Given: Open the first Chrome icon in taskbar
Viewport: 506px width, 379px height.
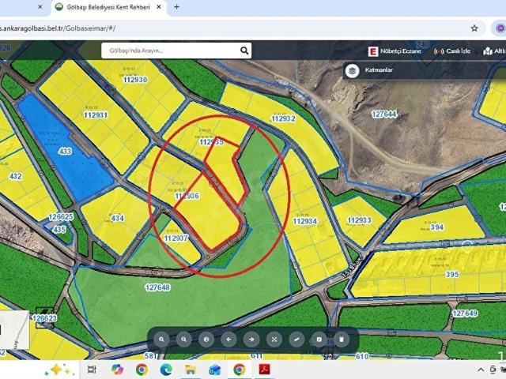Looking at the screenshot, I should click(x=142, y=370).
